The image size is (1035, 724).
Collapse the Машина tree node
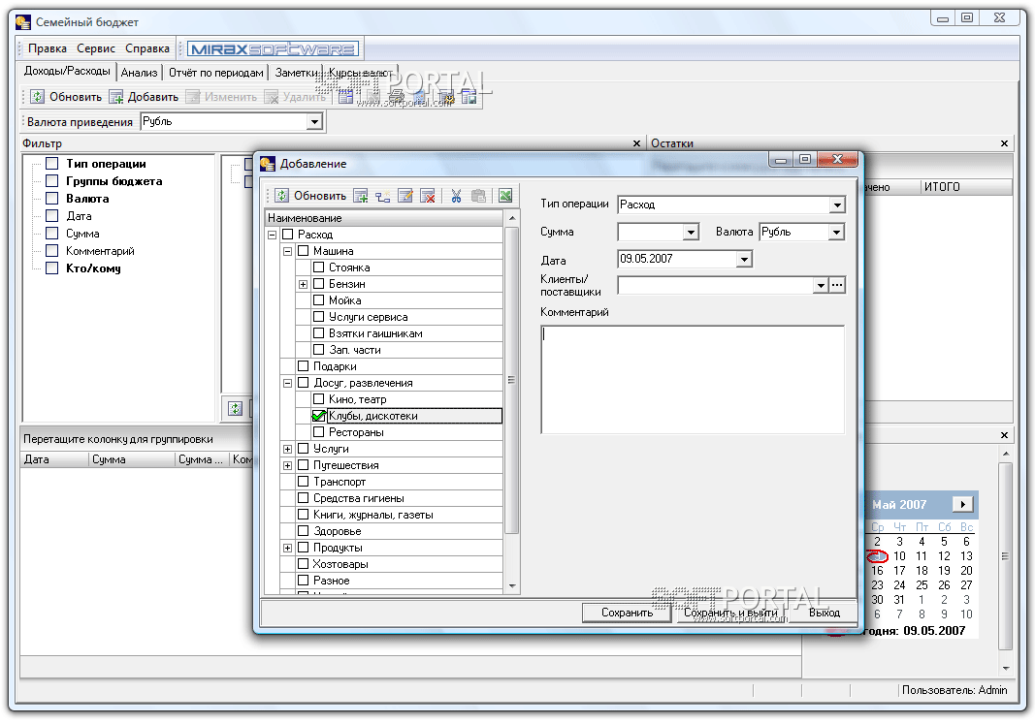(x=288, y=251)
